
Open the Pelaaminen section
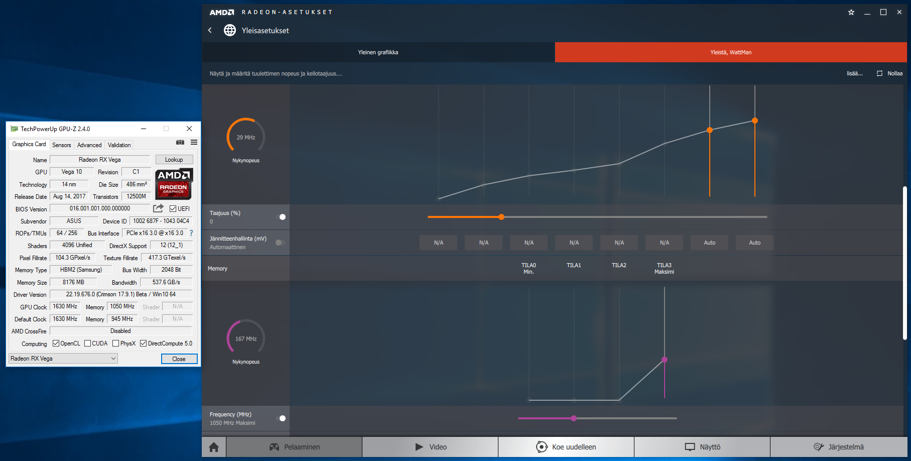(295, 447)
